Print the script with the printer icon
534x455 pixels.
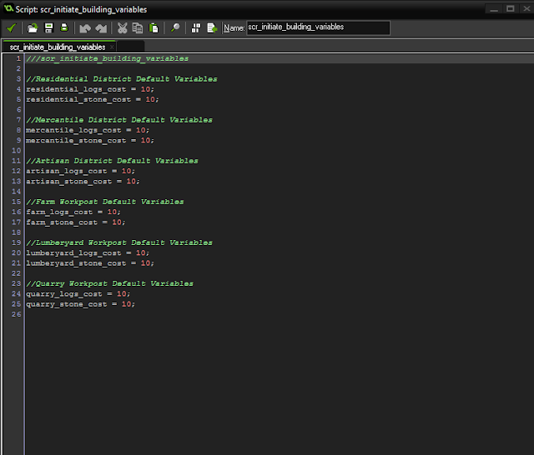(x=64, y=27)
